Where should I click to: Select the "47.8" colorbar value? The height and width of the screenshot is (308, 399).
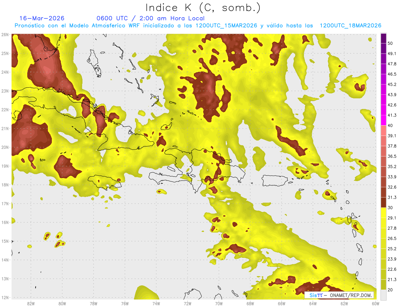point(392,64)
